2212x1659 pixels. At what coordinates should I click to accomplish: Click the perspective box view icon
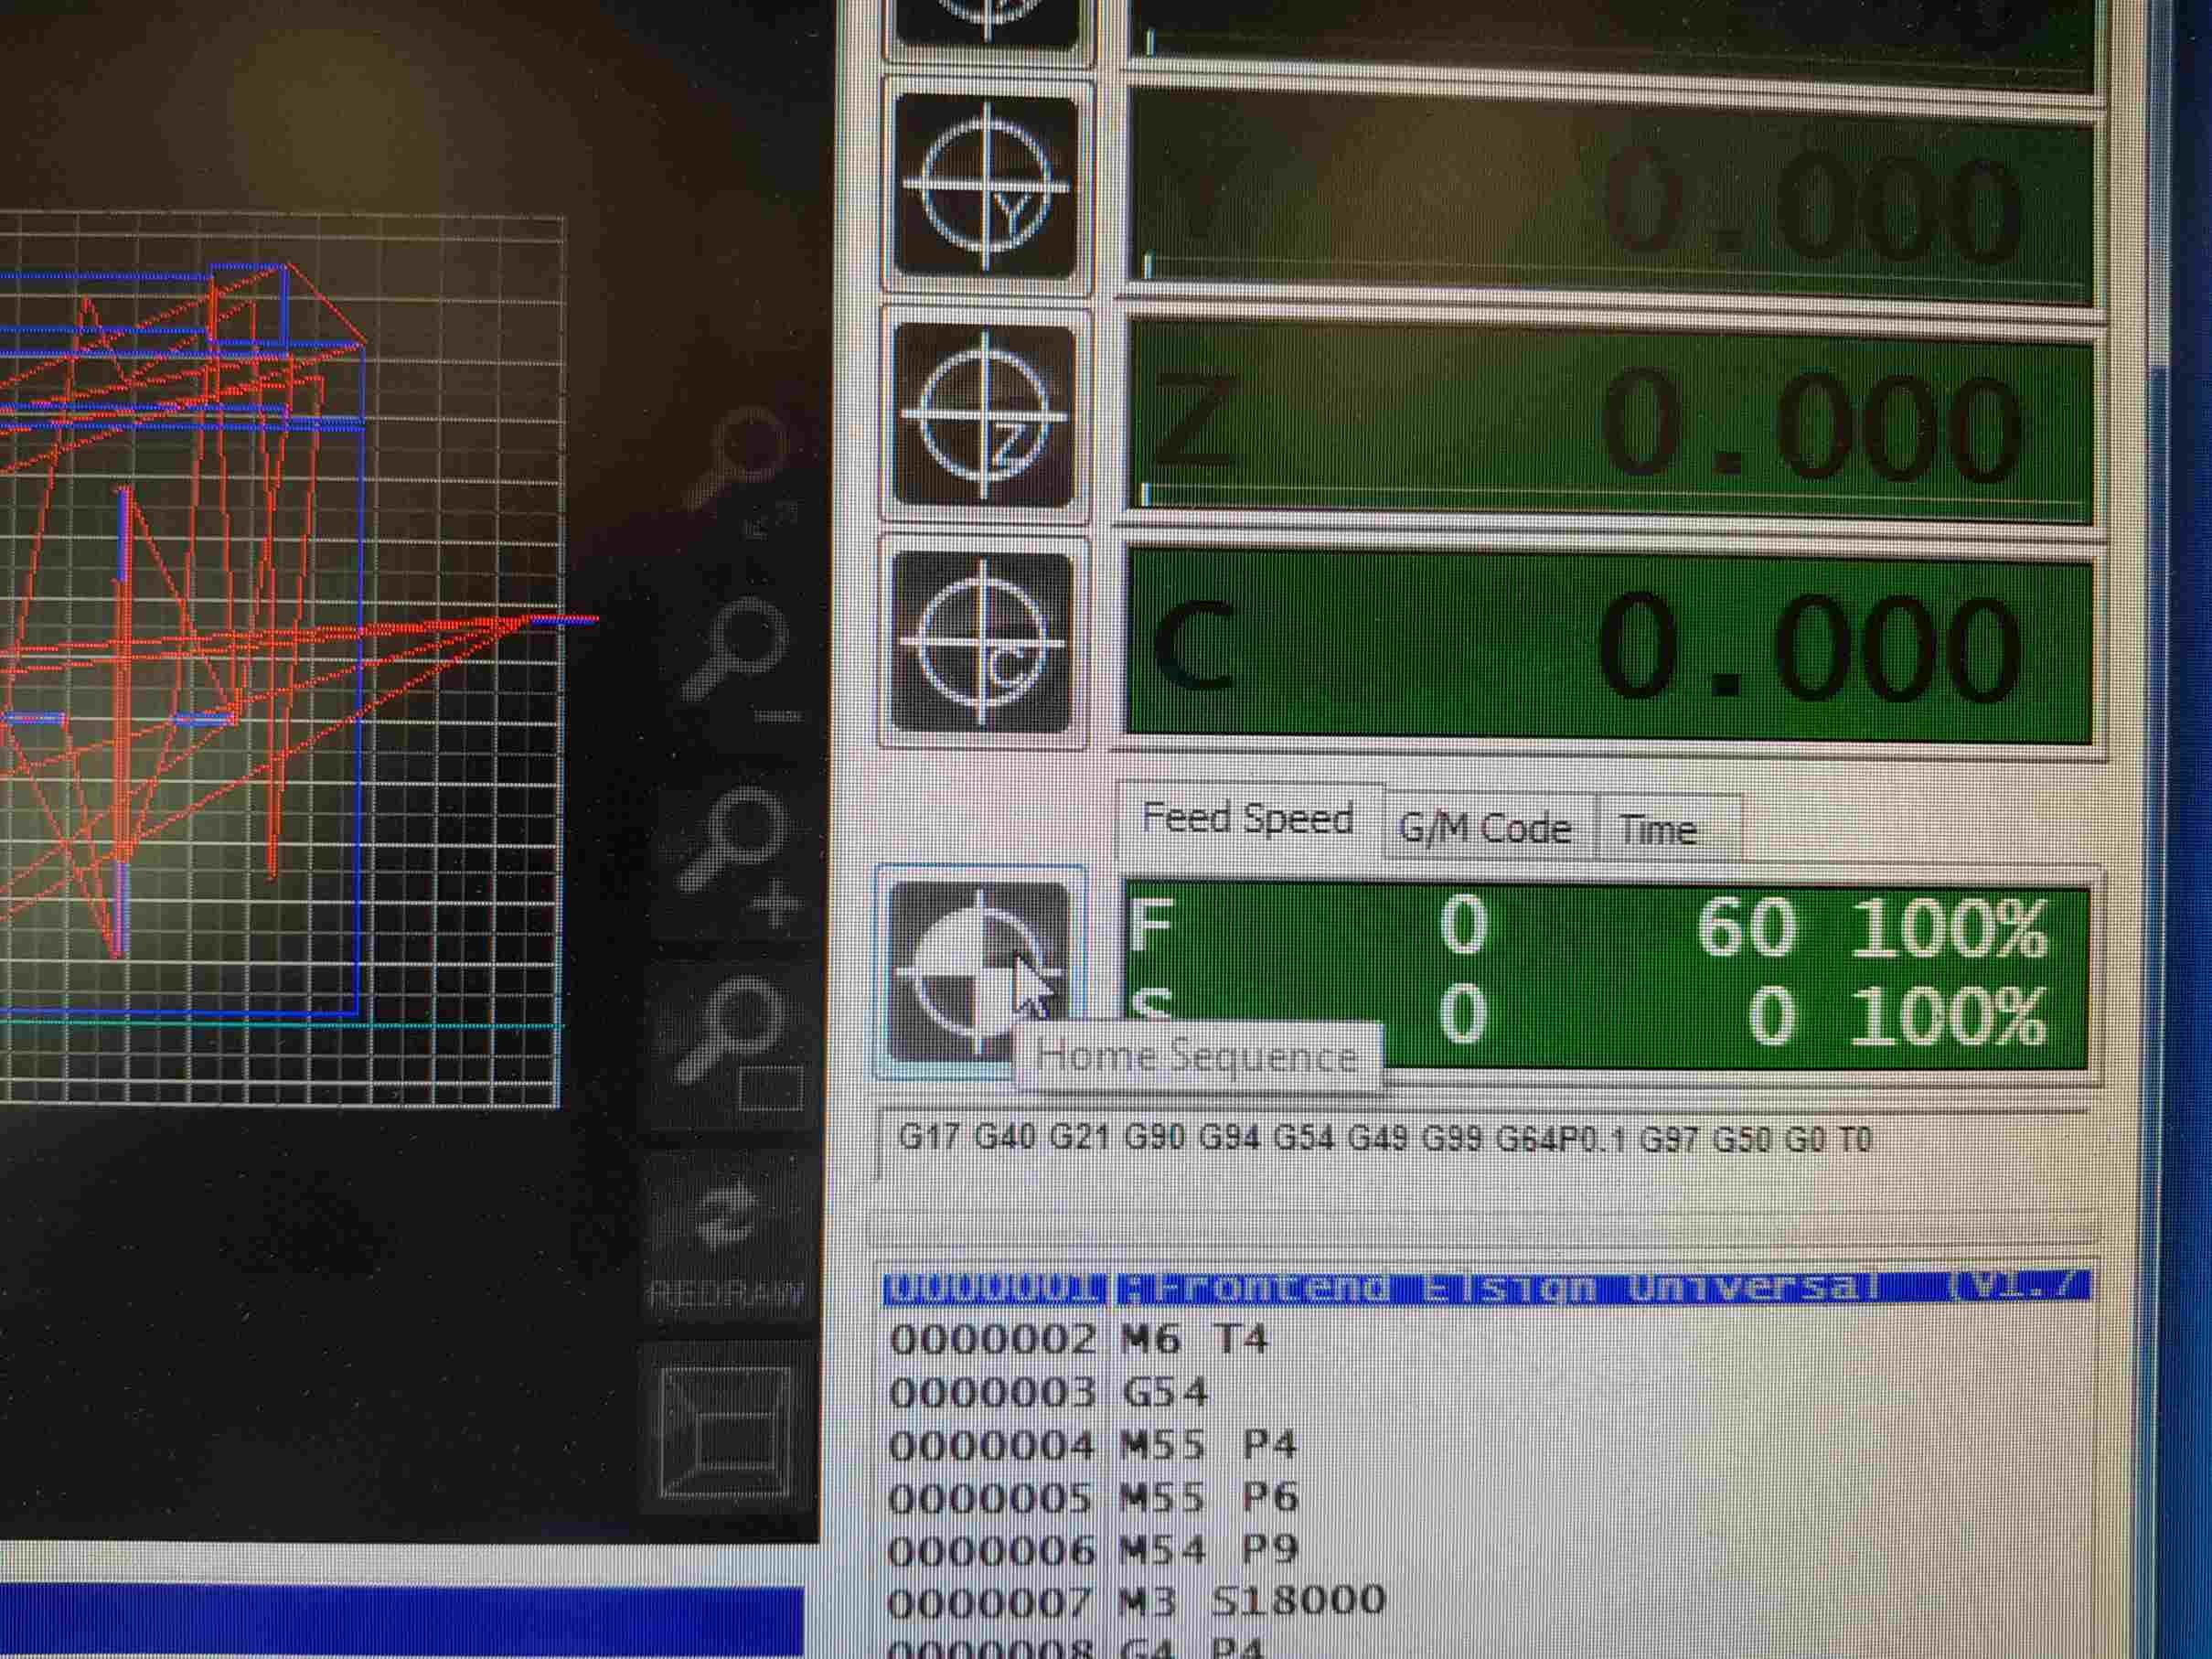[x=727, y=1426]
